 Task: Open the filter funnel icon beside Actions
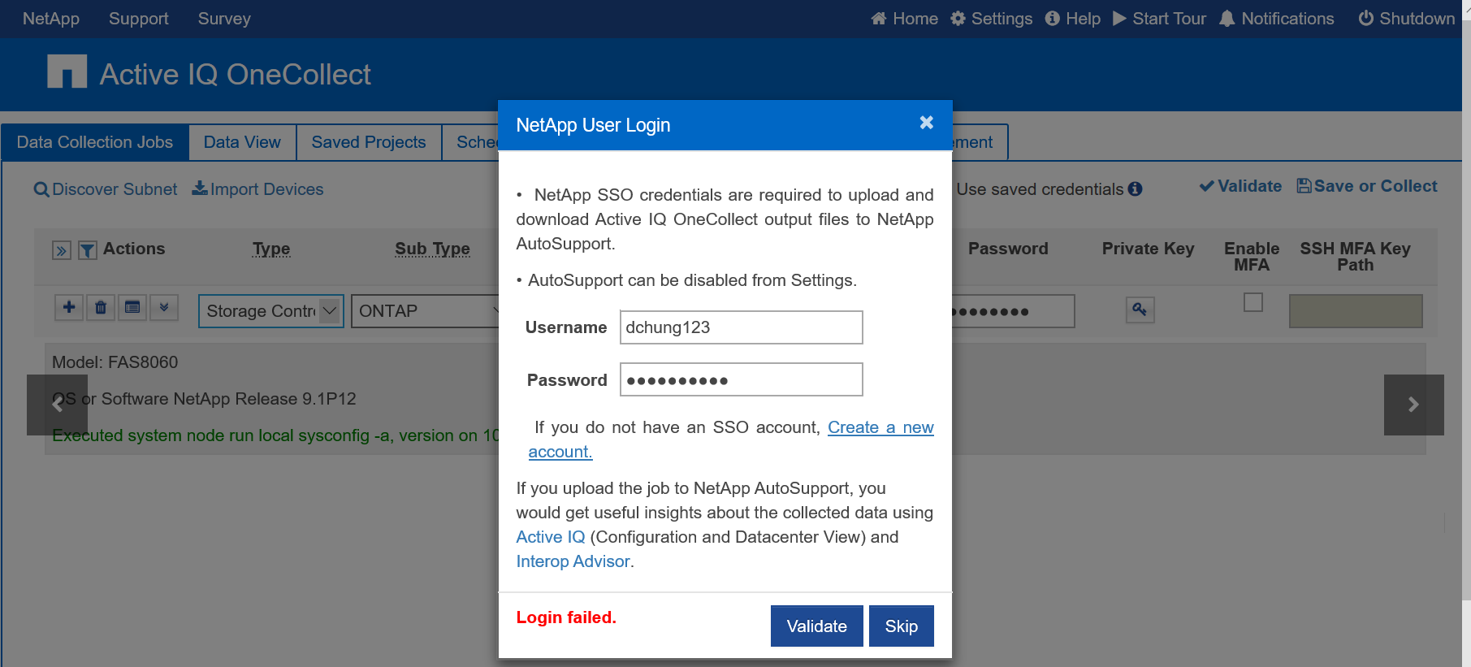[88, 250]
